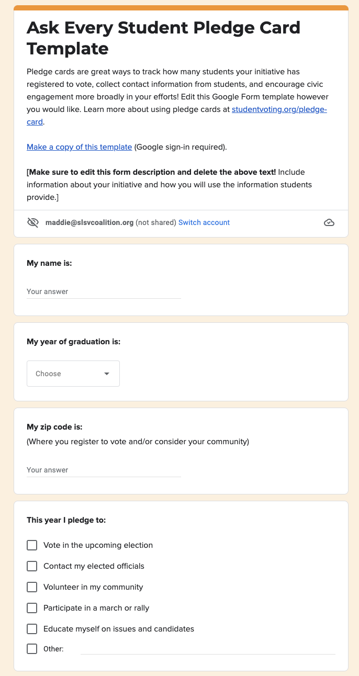Click Make a copy of this template
This screenshot has height=676, width=359.
(x=80, y=147)
